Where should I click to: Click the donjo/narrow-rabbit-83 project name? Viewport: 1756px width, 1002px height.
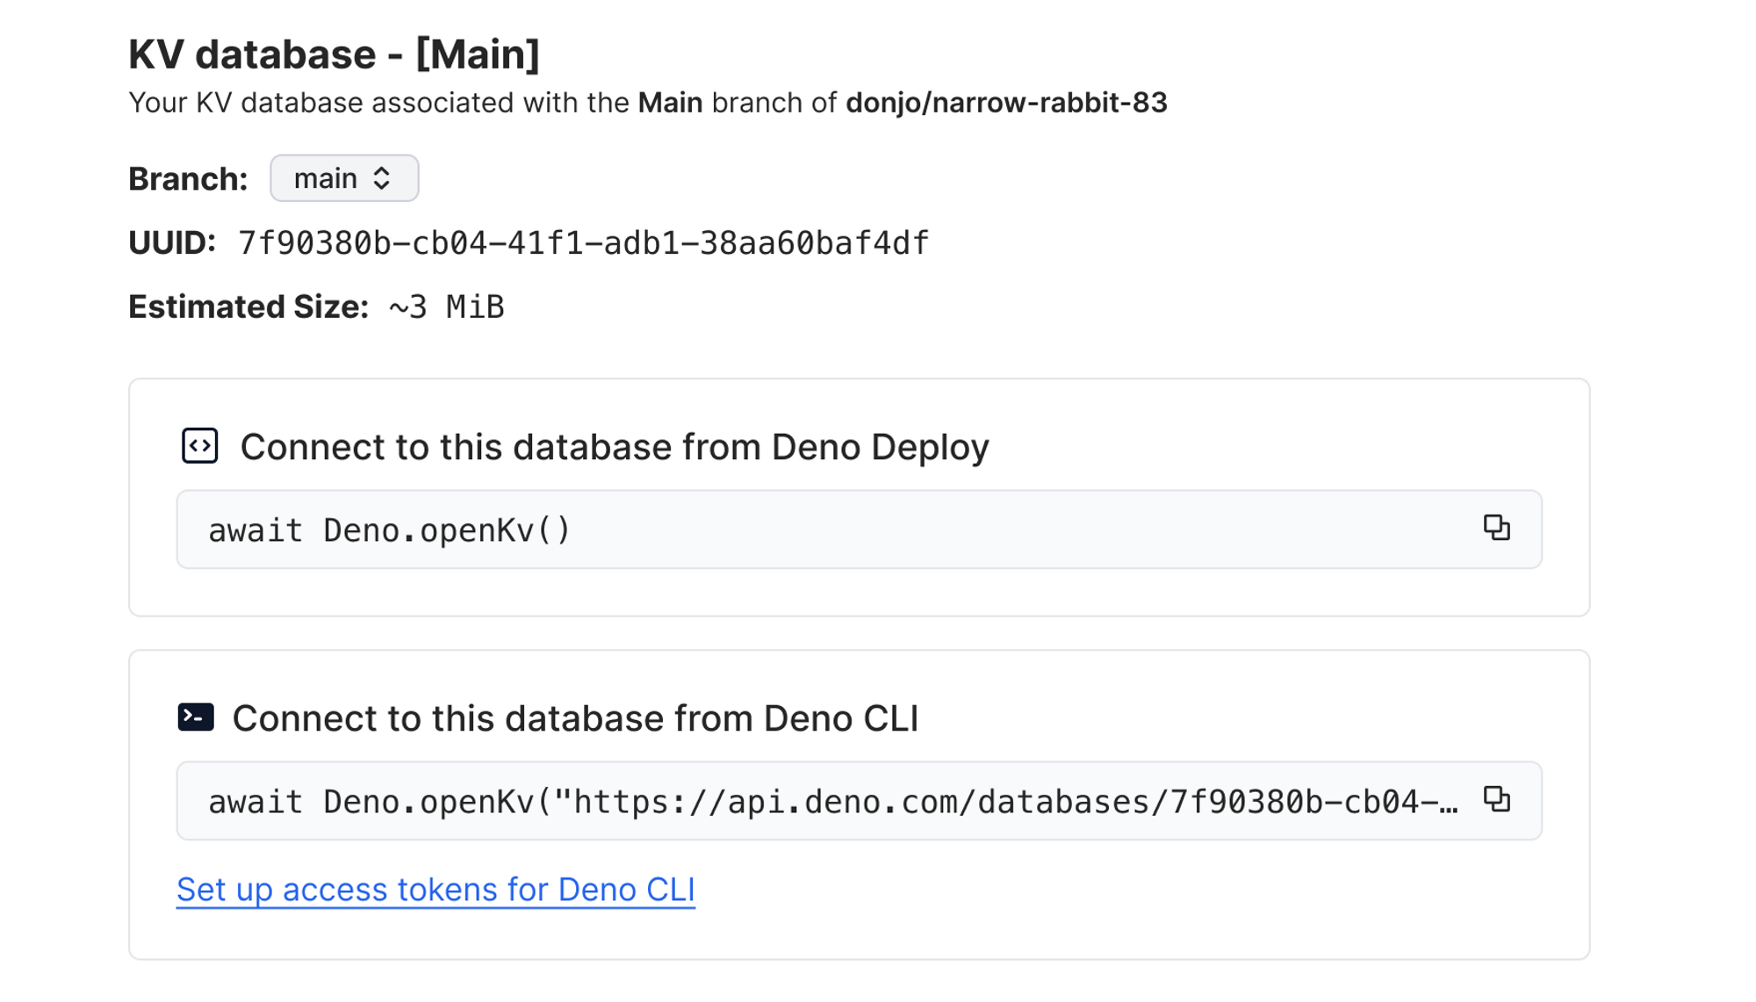click(x=1006, y=101)
